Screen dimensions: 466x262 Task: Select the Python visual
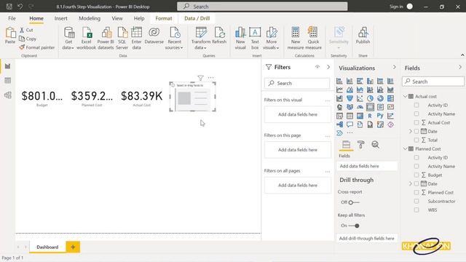[380, 116]
